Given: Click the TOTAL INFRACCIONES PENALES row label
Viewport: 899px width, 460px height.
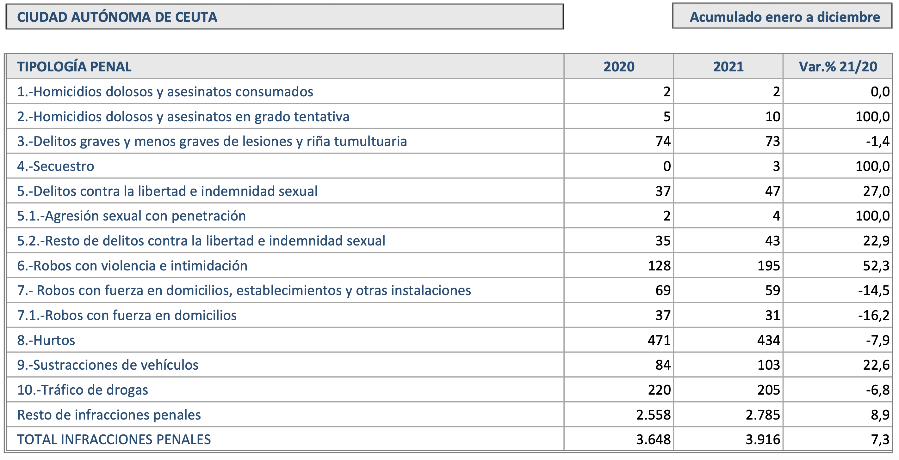Looking at the screenshot, I should [114, 440].
